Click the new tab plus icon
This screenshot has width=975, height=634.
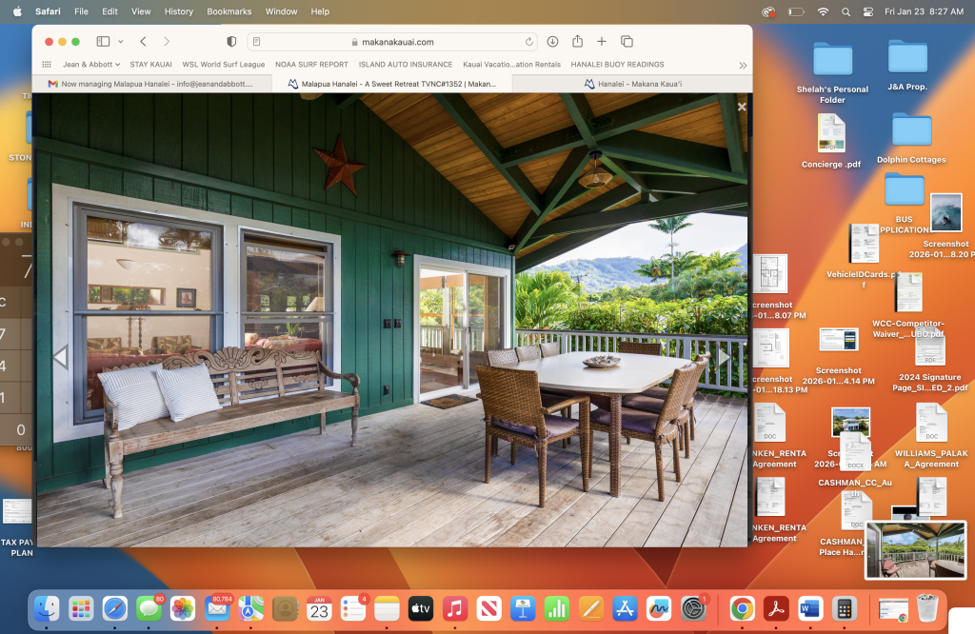point(602,42)
